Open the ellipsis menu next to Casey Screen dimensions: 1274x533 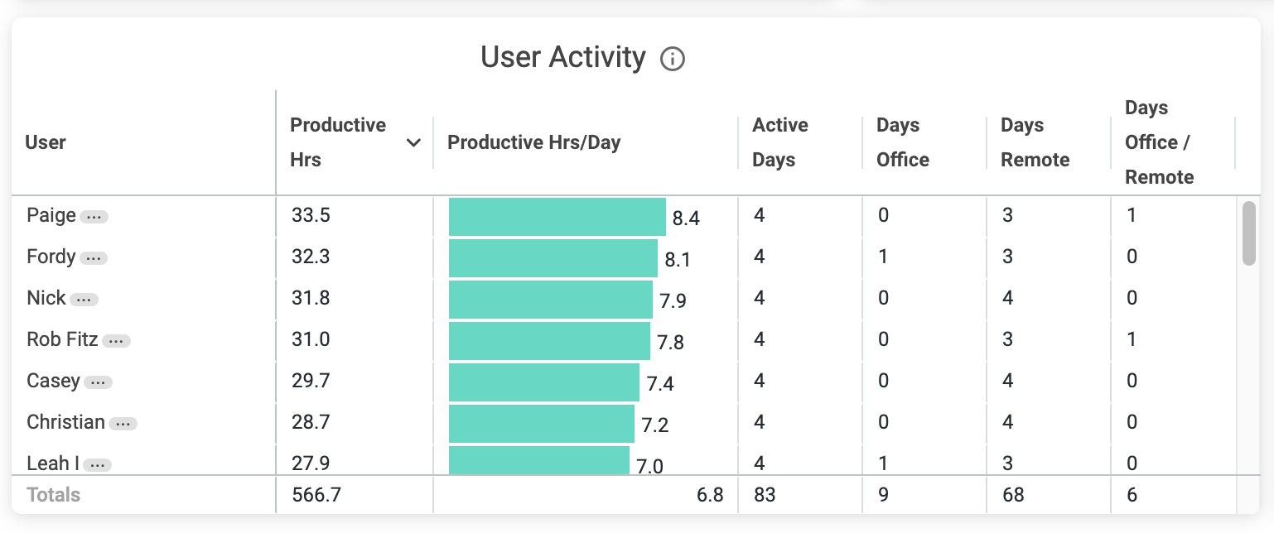tap(98, 382)
